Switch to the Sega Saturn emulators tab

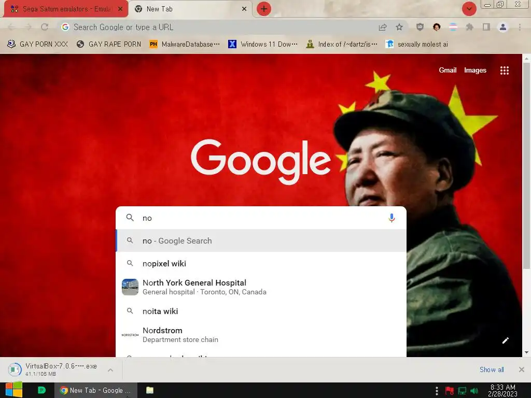tap(66, 9)
